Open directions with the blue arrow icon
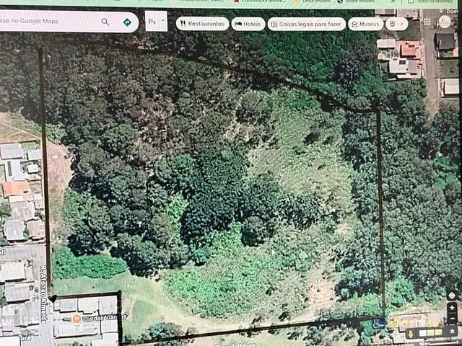Screen dimensions: 462x346 pos(127,22)
